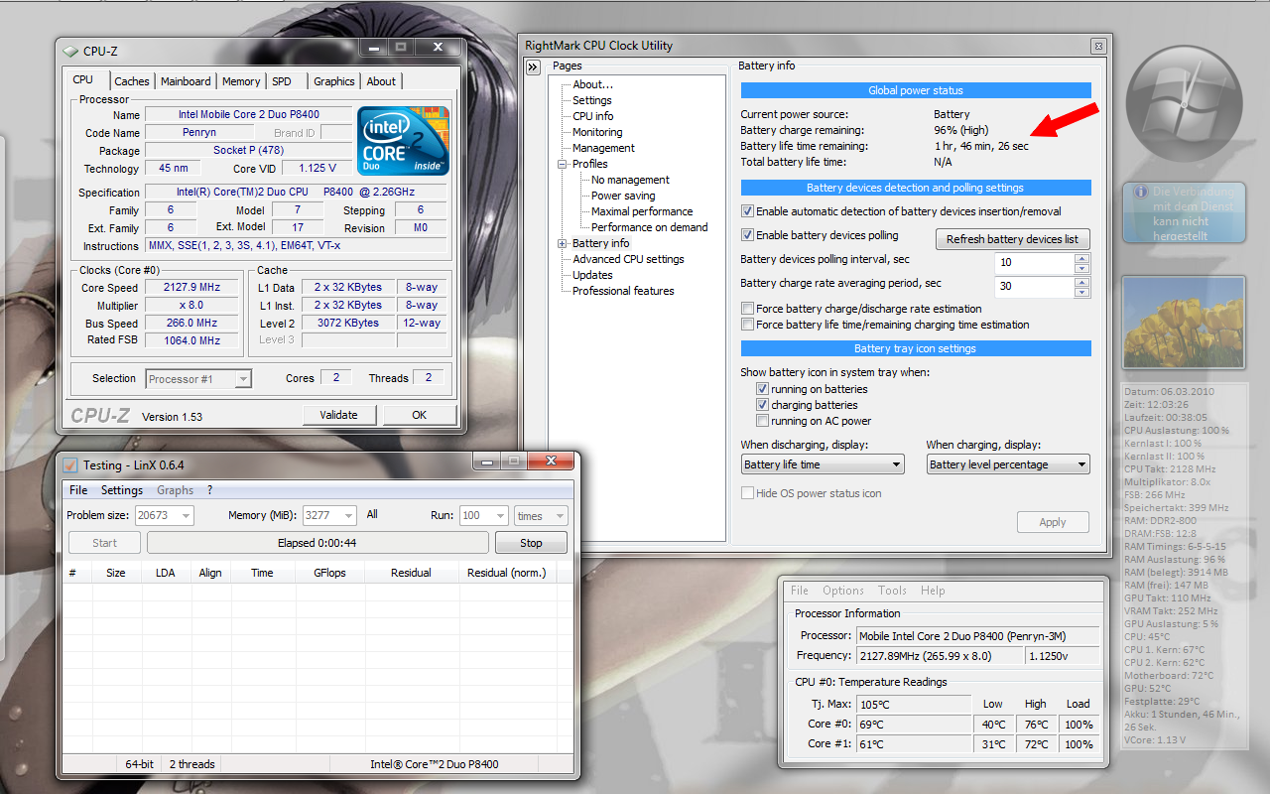The height and width of the screenshot is (794, 1270).
Task: Open the When discharging display dropdown
Action: (823, 464)
